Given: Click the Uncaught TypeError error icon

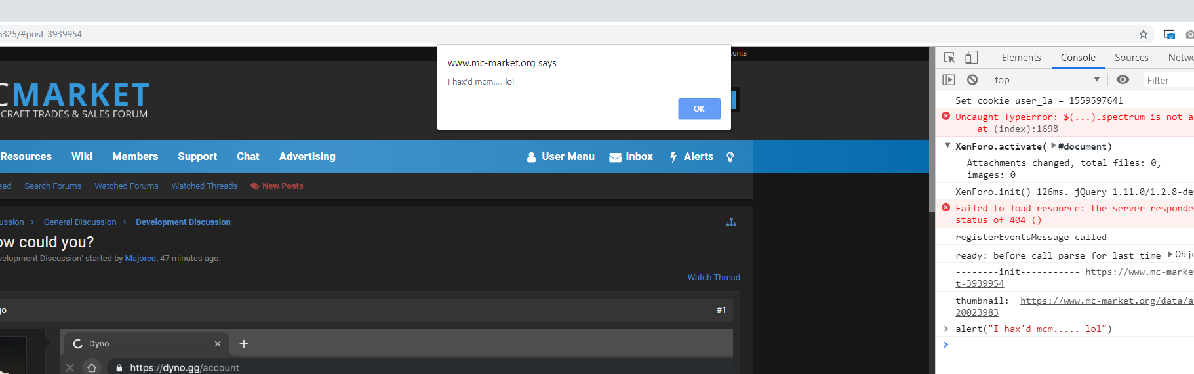Looking at the screenshot, I should click(945, 116).
